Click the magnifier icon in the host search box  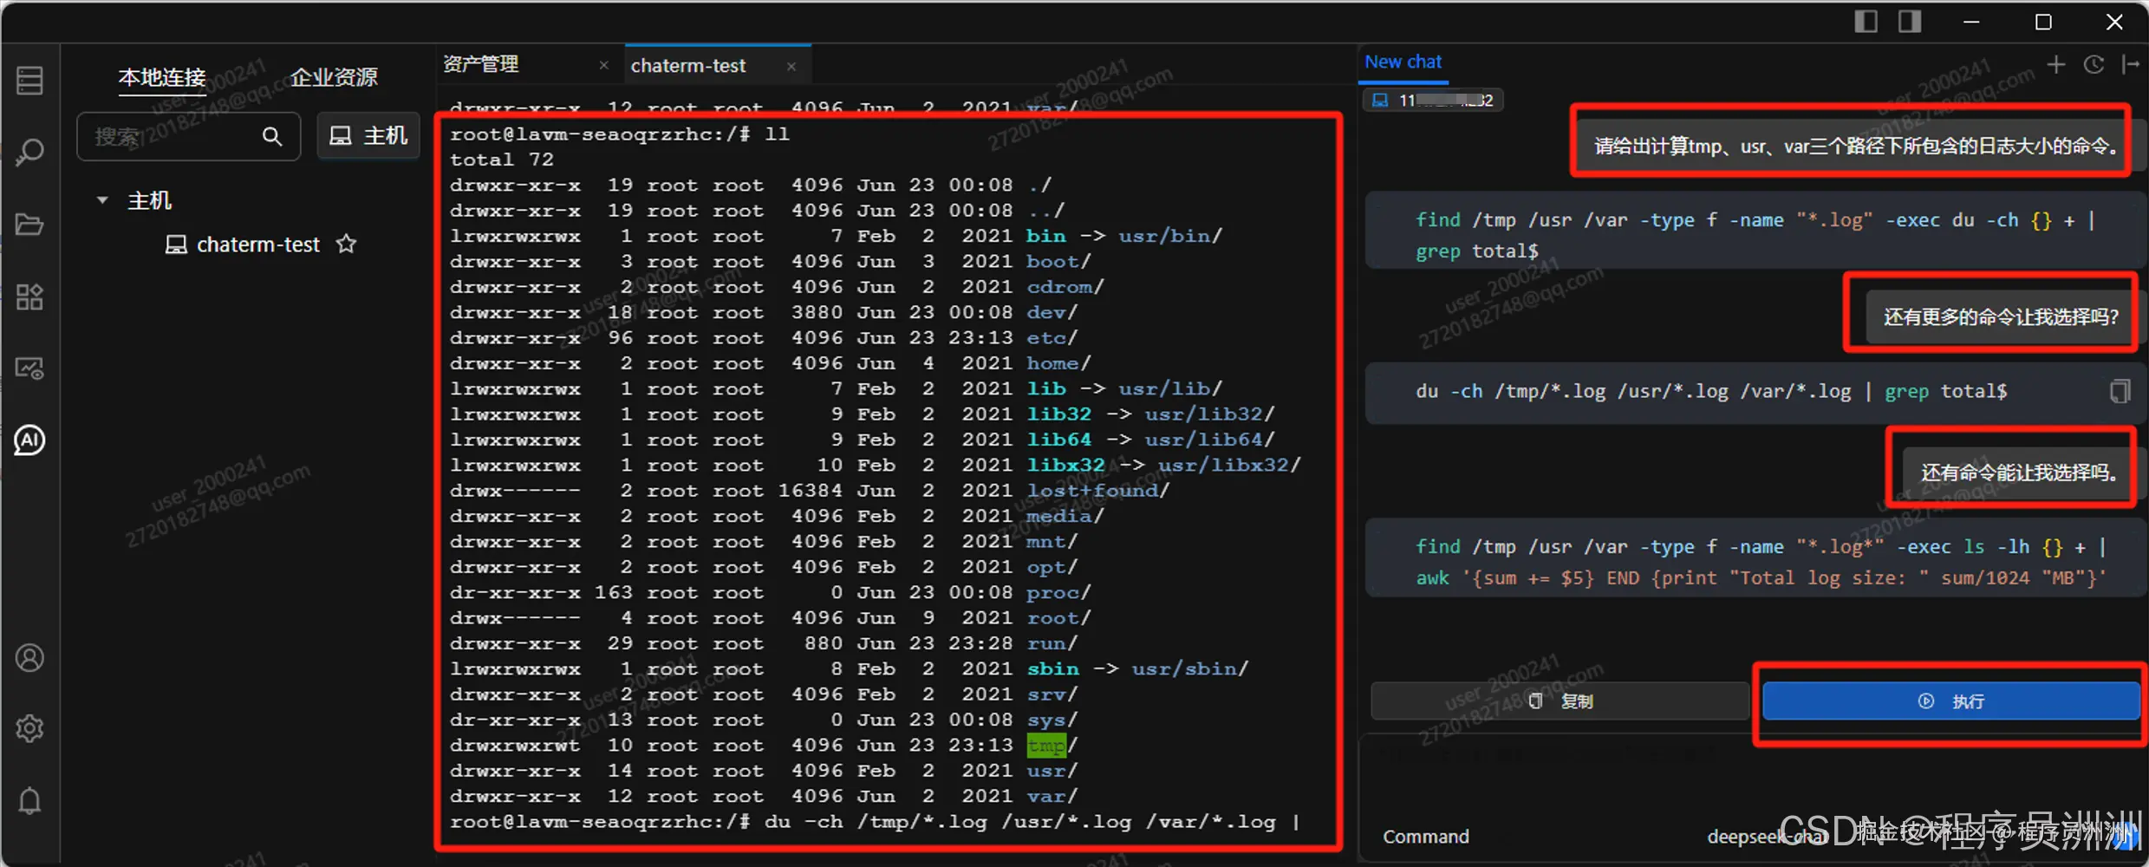click(x=272, y=136)
